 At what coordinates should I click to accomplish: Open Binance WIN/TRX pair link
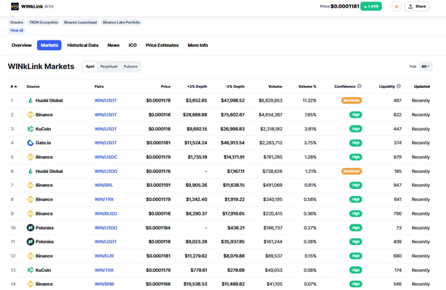point(104,199)
